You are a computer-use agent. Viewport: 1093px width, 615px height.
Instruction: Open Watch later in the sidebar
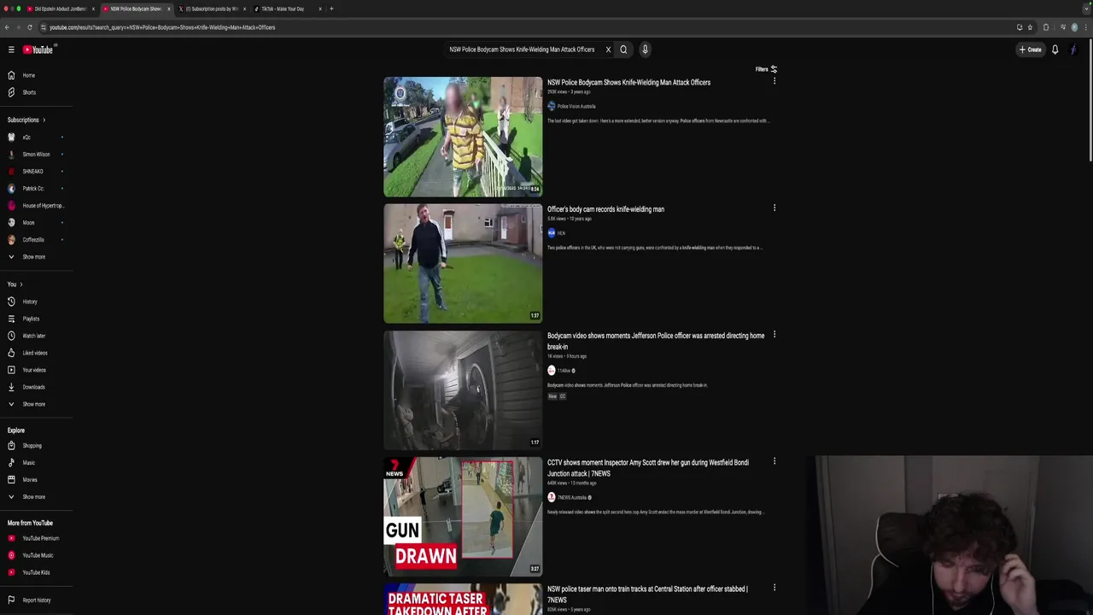point(34,336)
